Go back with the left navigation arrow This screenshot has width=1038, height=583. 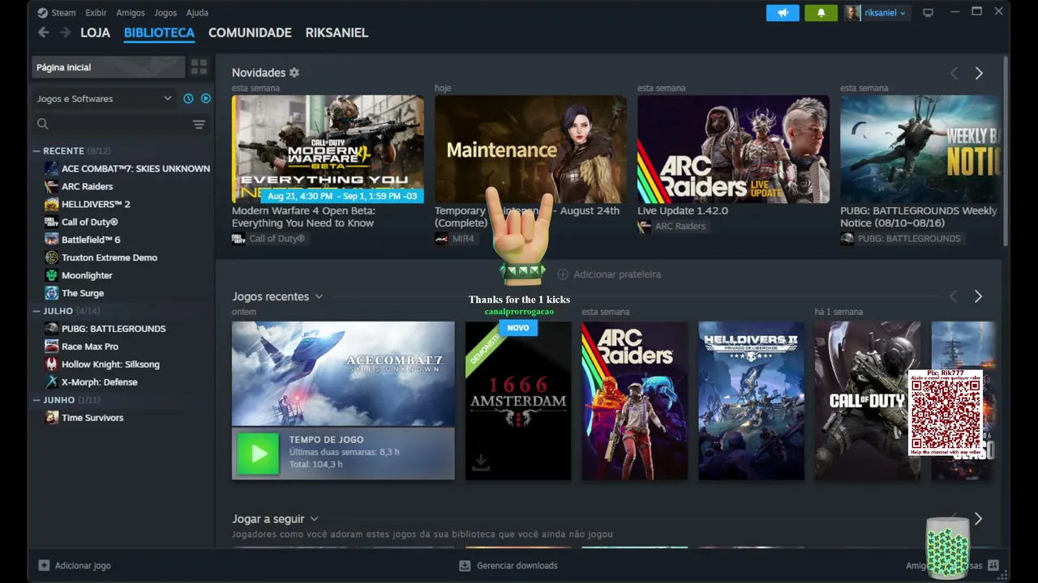pyautogui.click(x=43, y=32)
